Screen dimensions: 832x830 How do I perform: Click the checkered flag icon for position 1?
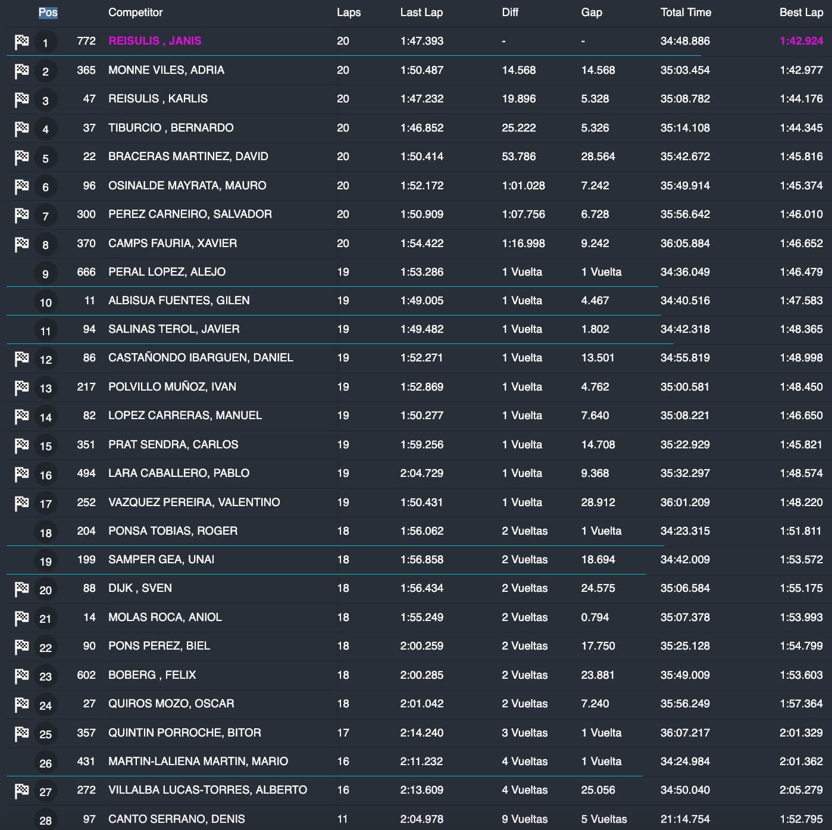[x=21, y=42]
